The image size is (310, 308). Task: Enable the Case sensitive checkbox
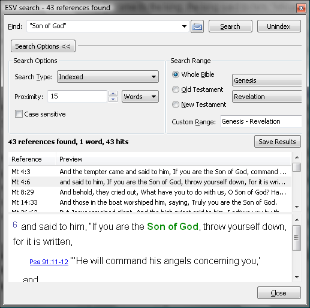point(19,114)
